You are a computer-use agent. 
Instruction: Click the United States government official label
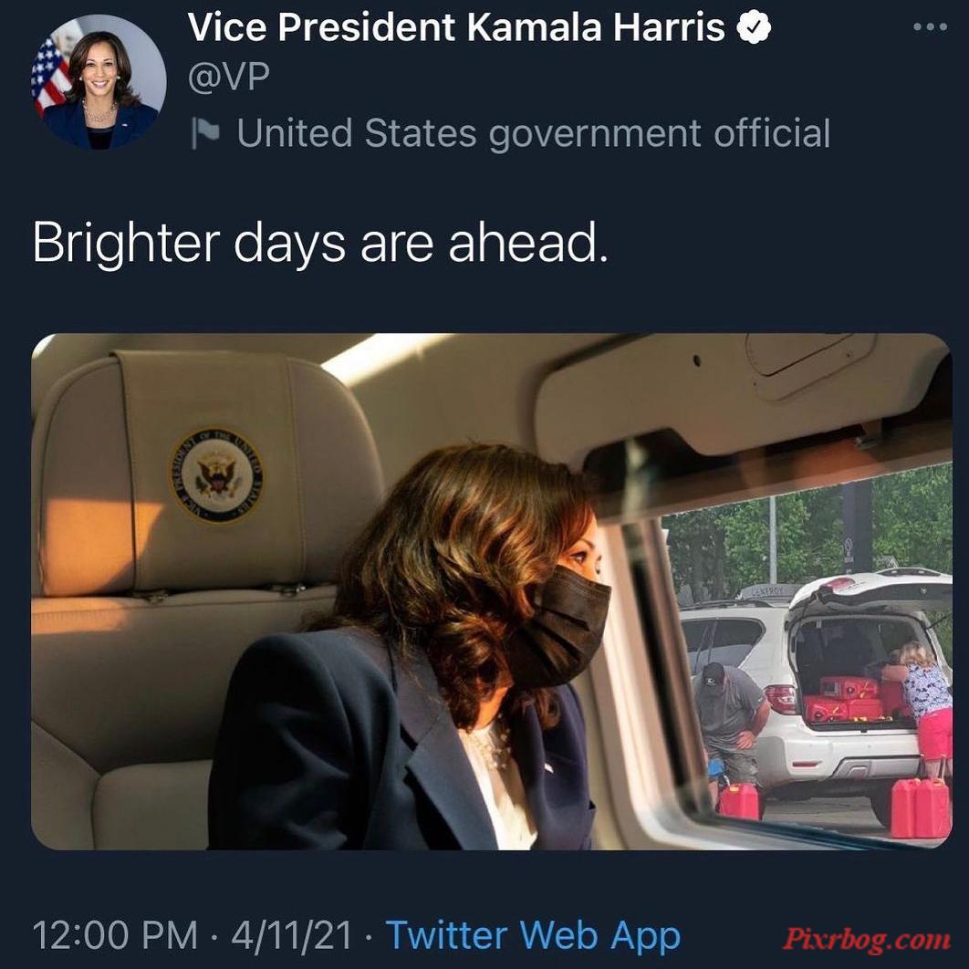(x=534, y=133)
